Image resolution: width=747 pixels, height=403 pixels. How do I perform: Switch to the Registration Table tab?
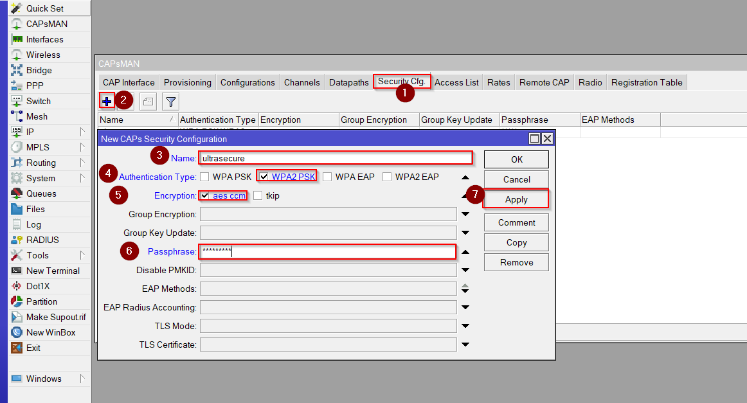click(647, 82)
